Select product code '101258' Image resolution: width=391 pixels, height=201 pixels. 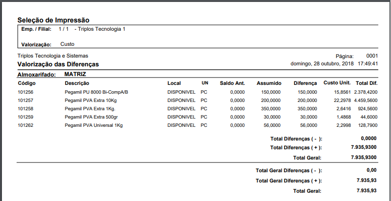coord(25,109)
